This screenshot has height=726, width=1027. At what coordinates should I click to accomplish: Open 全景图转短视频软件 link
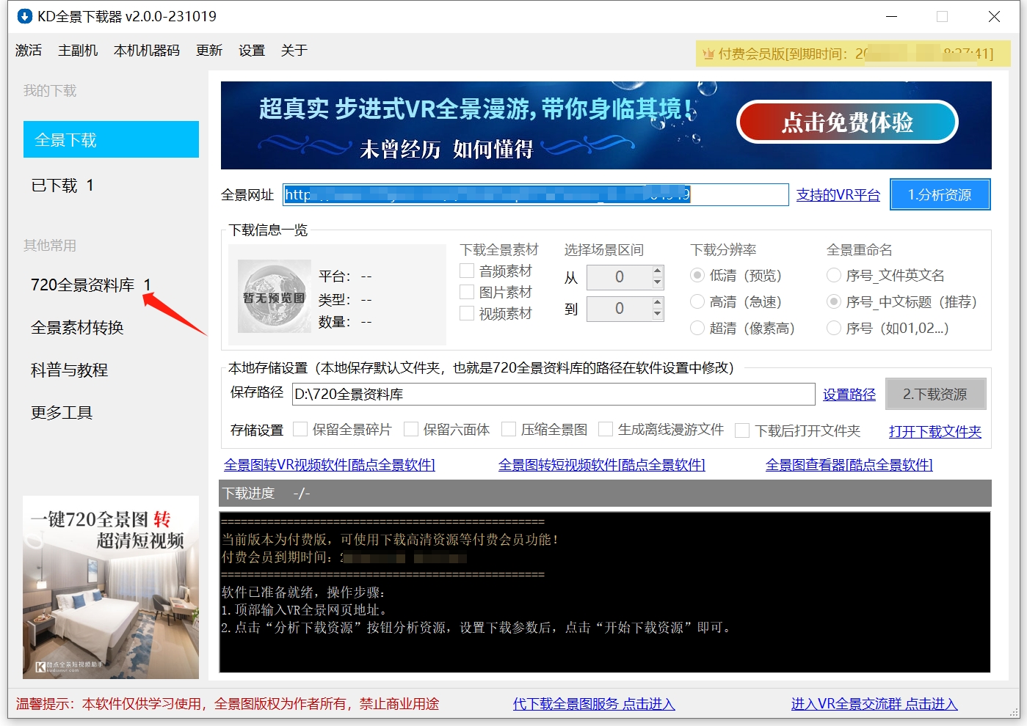pyautogui.click(x=602, y=465)
